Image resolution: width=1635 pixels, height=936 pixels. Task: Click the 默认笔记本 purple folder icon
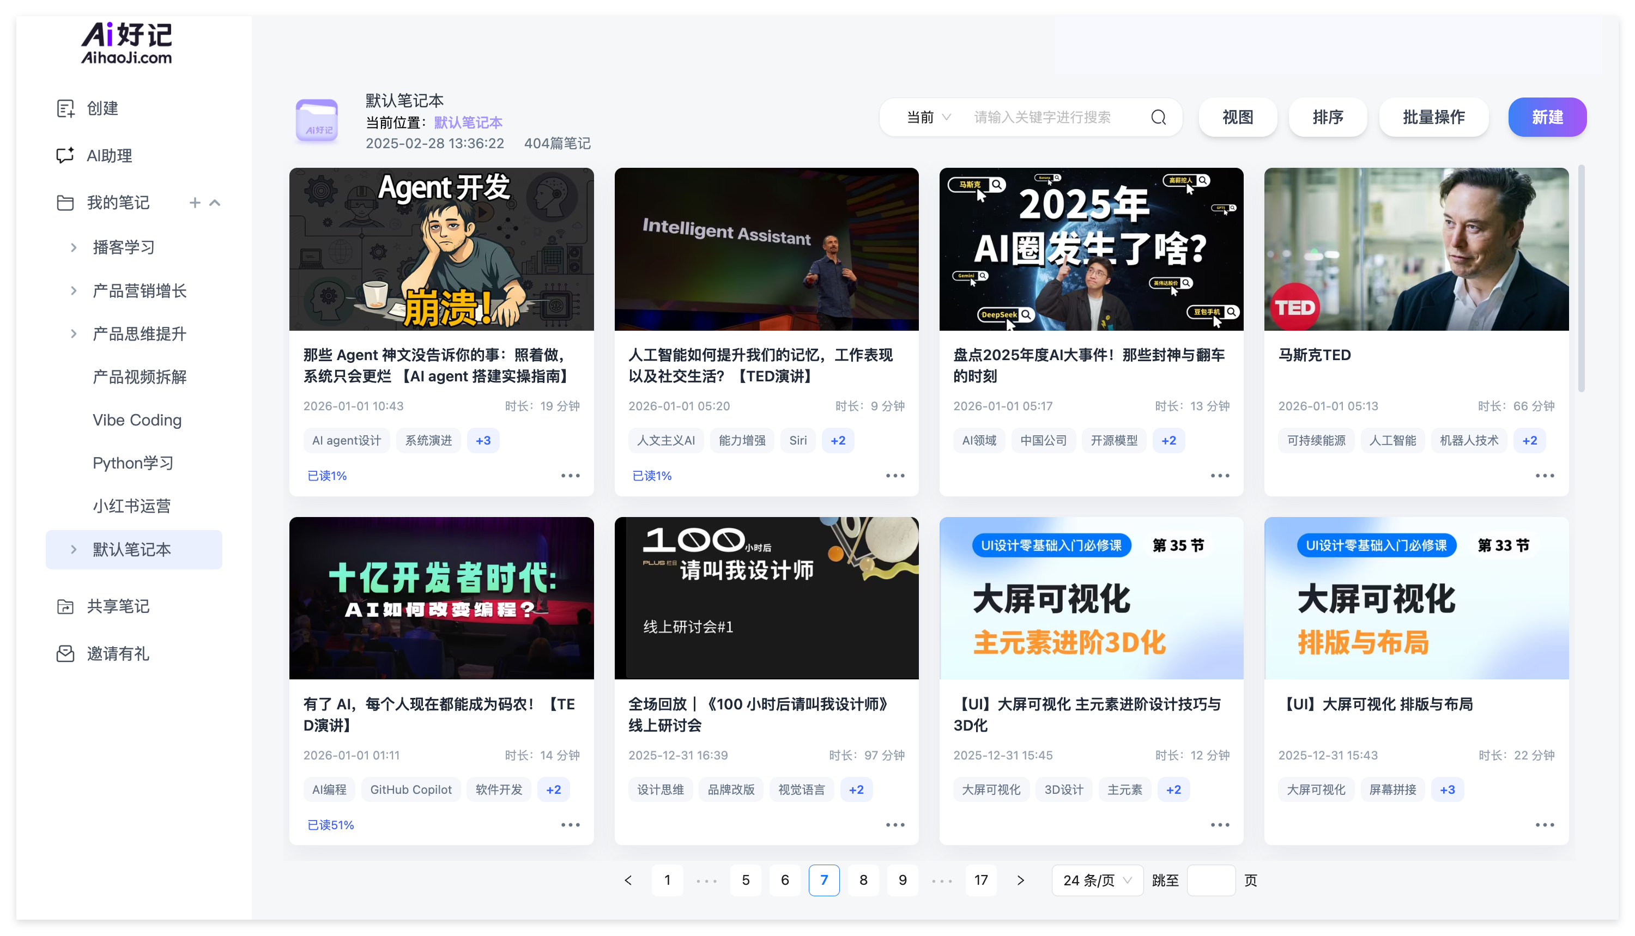tap(317, 121)
